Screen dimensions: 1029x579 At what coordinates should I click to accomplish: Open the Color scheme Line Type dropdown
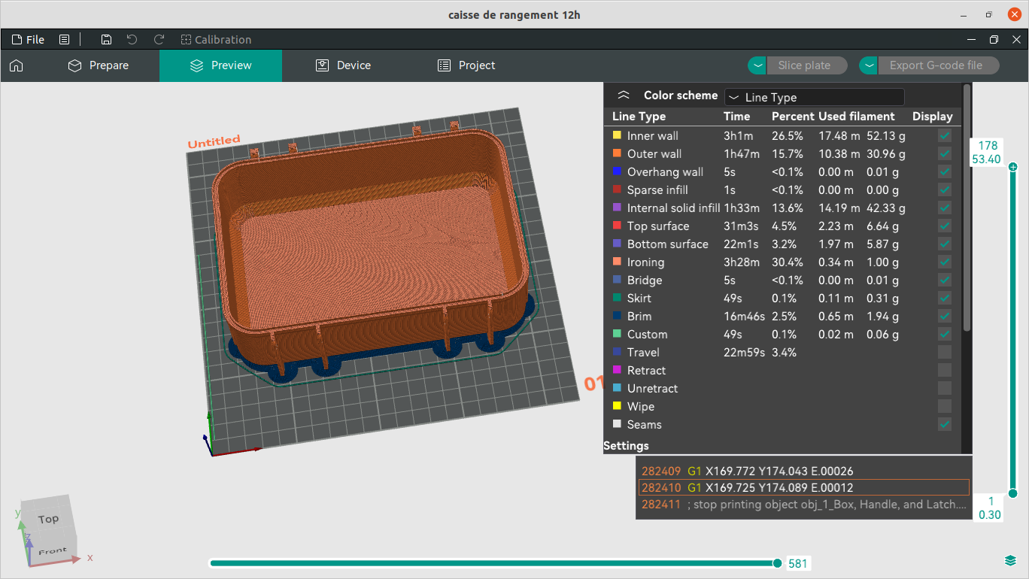(814, 97)
